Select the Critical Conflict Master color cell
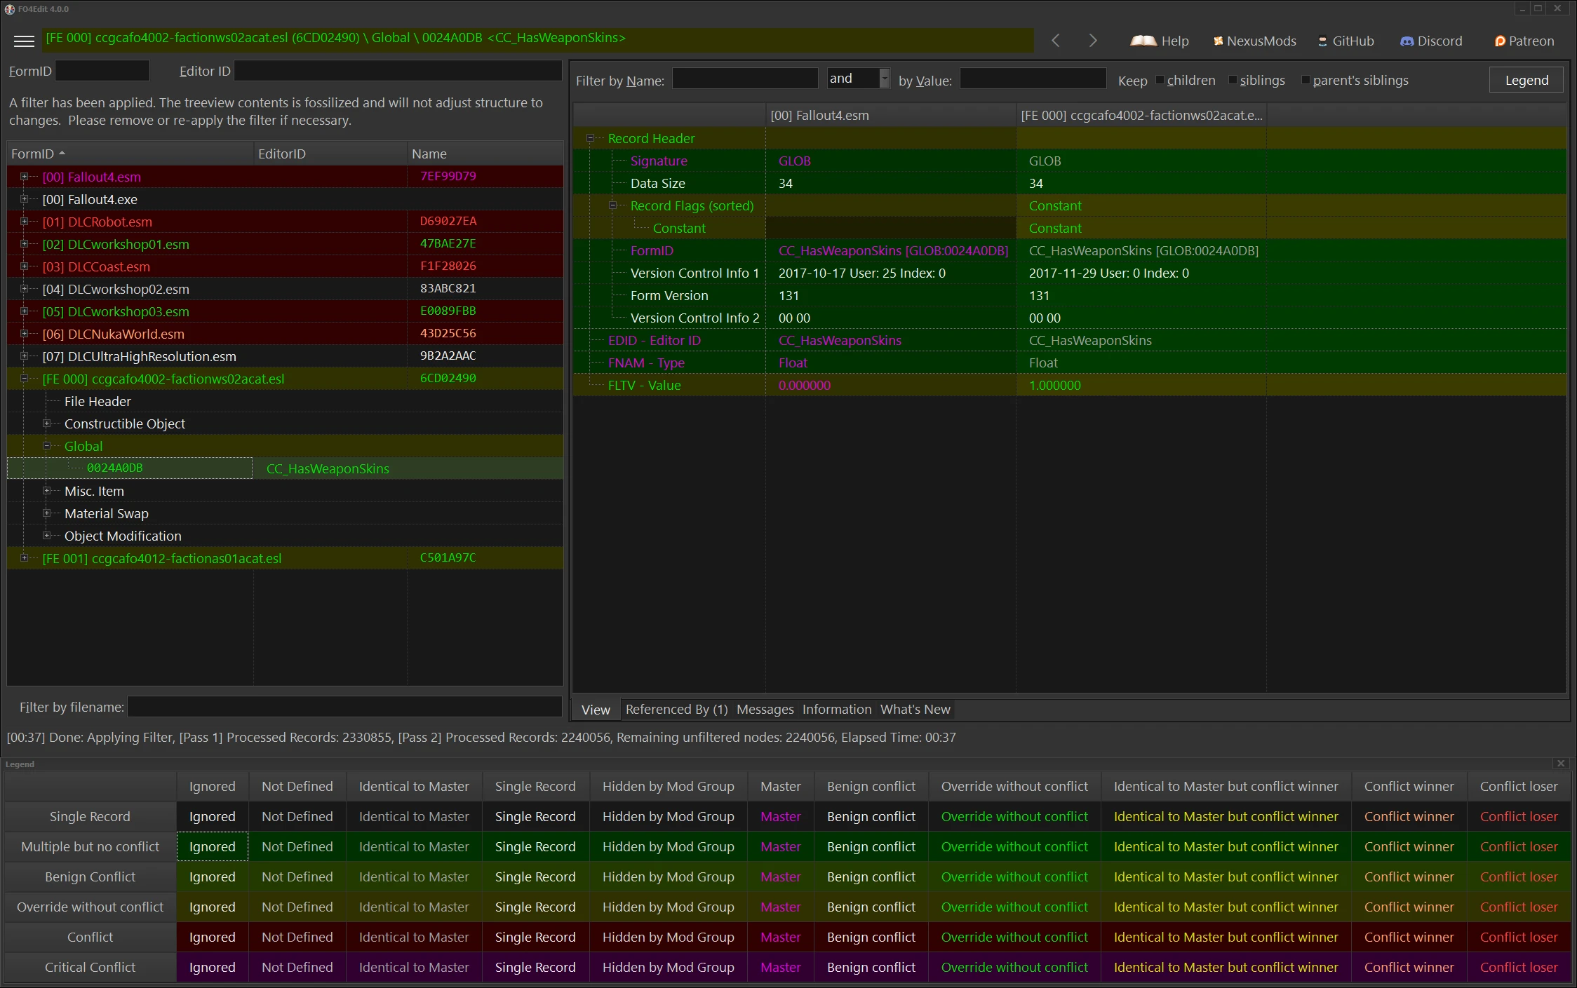The image size is (1577, 988). click(780, 967)
